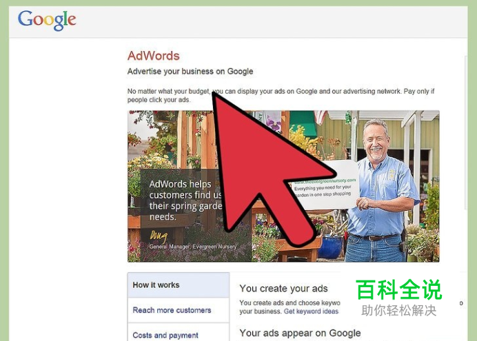This screenshot has height=341, width=477.
Task: Click the gray watermark subtitle text
Action: click(399, 310)
